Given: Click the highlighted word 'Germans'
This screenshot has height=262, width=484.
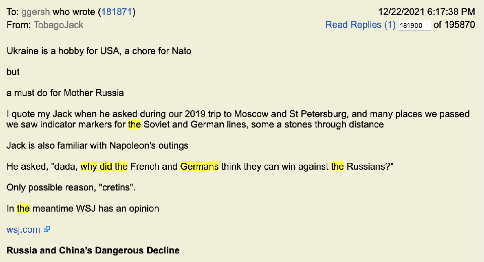Looking at the screenshot, I should point(199,167).
